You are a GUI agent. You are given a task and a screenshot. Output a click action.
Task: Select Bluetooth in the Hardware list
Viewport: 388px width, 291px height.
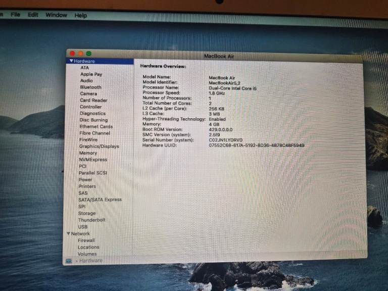coord(90,87)
